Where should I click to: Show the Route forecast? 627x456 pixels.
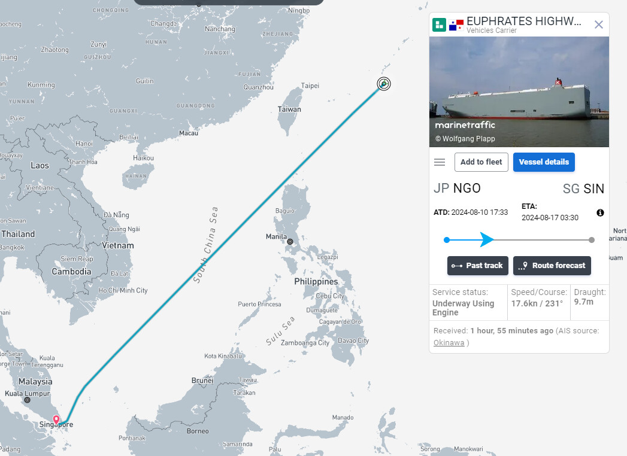(x=552, y=265)
